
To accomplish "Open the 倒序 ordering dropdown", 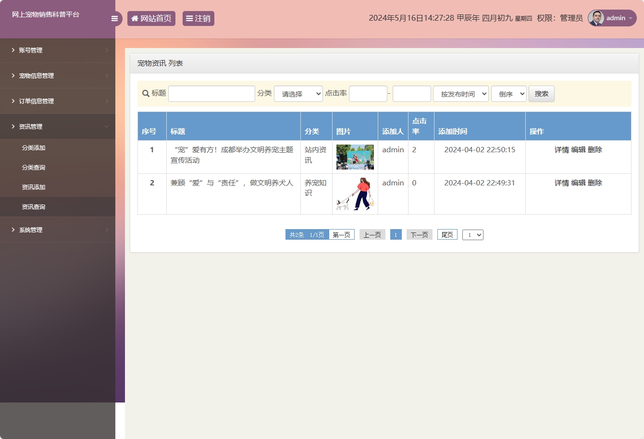I will point(508,94).
